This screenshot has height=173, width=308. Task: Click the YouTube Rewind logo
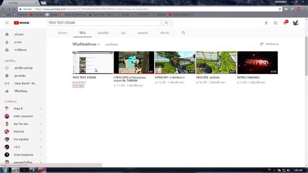tap(22, 23)
